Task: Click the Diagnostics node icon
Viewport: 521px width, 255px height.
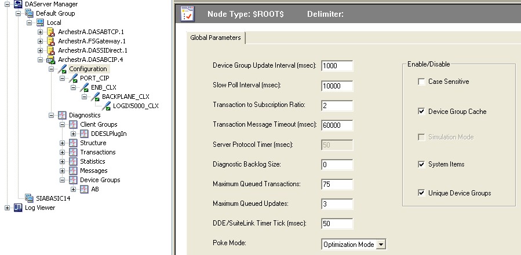Action: click(x=62, y=115)
